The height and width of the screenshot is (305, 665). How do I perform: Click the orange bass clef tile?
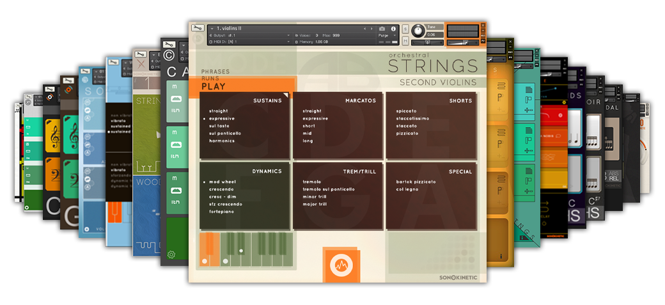click(54, 175)
